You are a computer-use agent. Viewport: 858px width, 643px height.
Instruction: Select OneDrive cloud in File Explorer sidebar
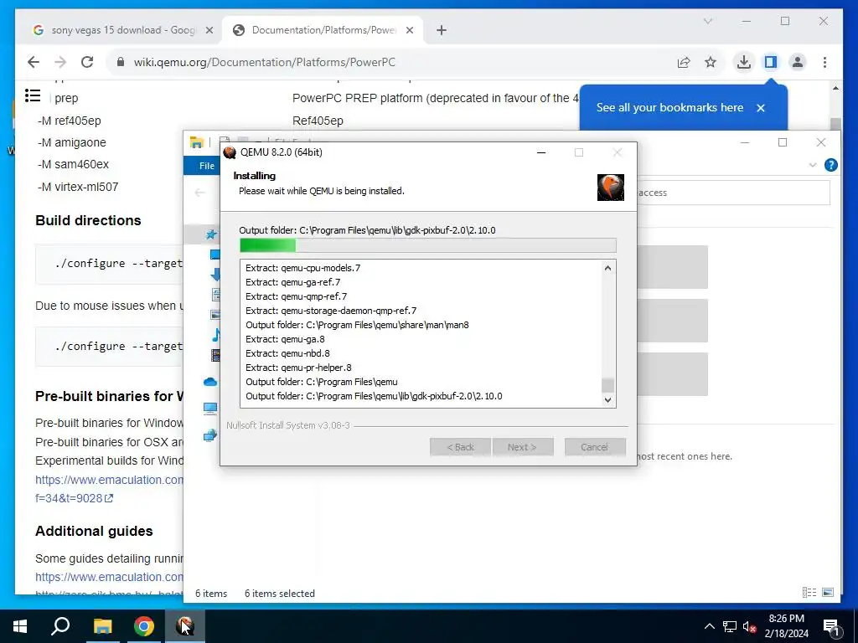[x=210, y=382]
